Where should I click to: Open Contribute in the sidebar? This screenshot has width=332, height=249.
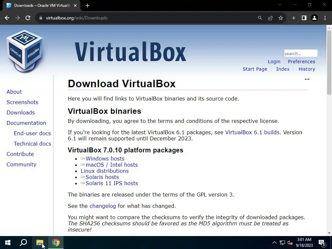pyautogui.click(x=20, y=154)
